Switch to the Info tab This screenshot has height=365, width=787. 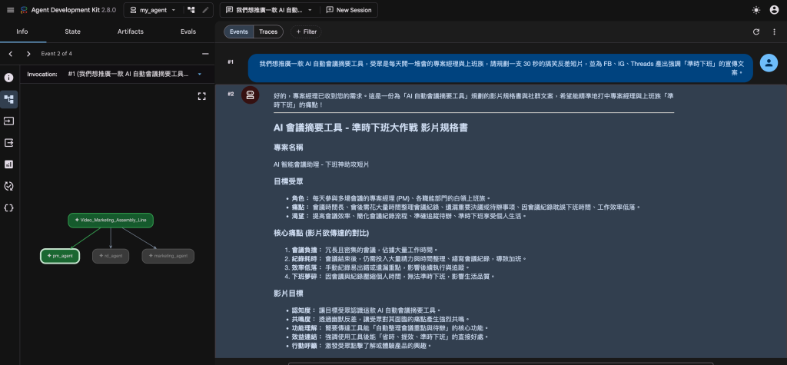[22, 32]
